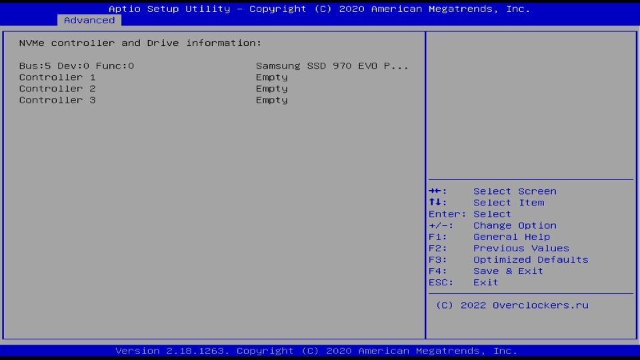Screen dimensions: 640x360
Task: Click the Save & Exit F4 entry
Action: click(486, 271)
